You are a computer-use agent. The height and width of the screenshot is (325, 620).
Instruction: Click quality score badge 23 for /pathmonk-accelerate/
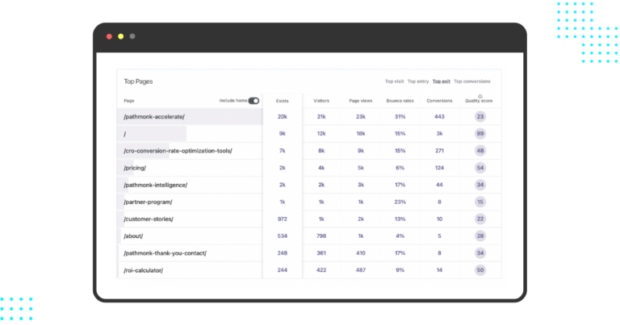pyautogui.click(x=480, y=117)
